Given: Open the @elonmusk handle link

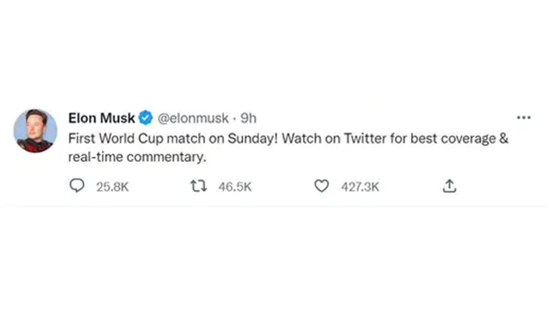Looking at the screenshot, I should [193, 118].
